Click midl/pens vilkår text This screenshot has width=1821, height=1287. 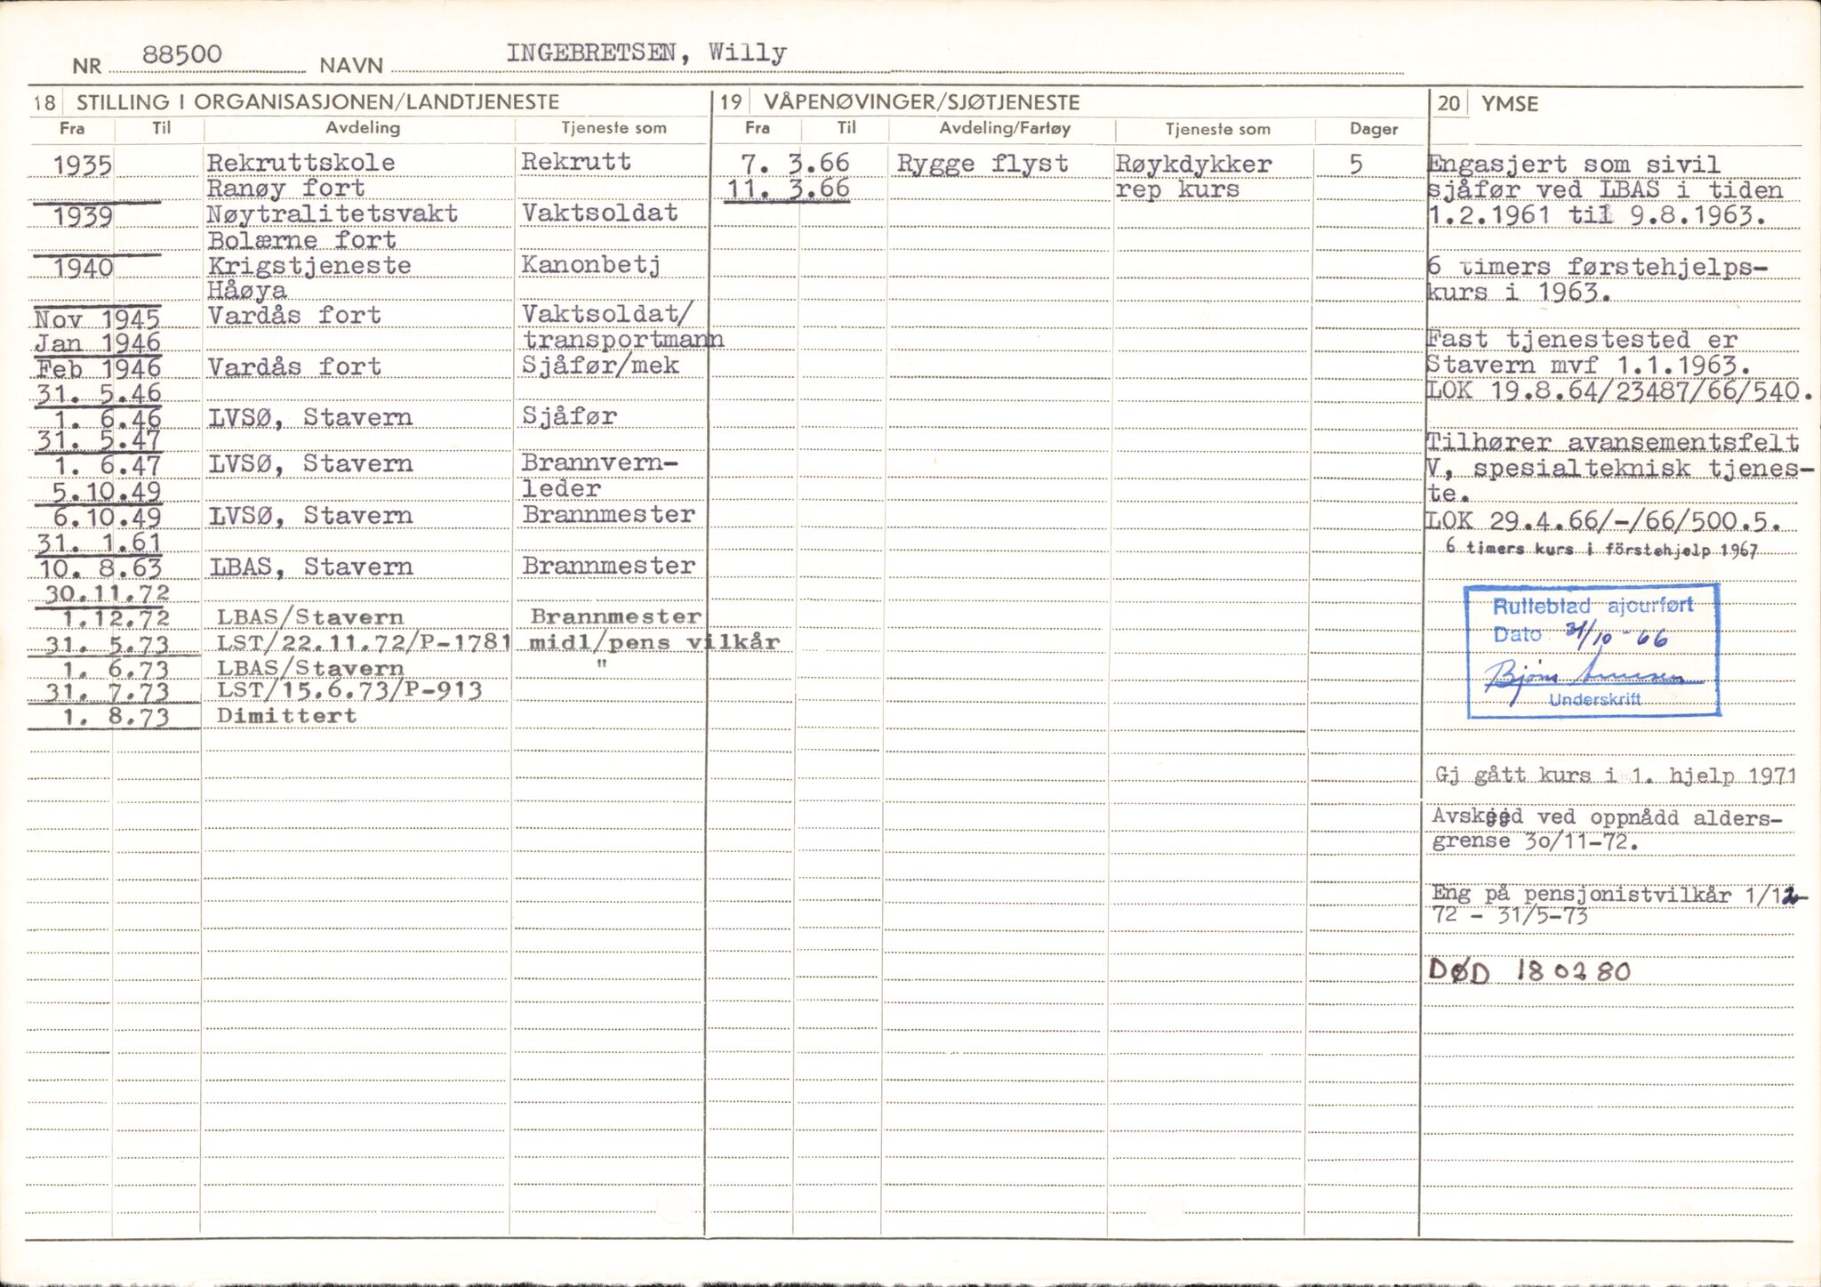[654, 642]
